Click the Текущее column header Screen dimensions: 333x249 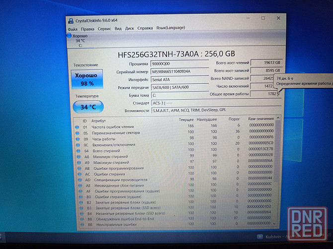(x=186, y=120)
